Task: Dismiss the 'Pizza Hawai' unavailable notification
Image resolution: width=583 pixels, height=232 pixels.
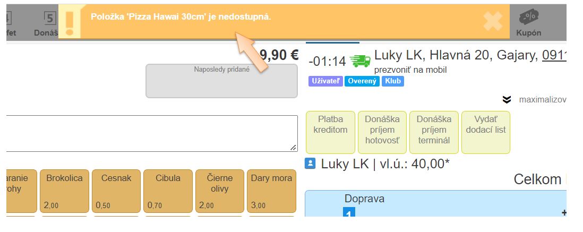Action: (x=493, y=21)
